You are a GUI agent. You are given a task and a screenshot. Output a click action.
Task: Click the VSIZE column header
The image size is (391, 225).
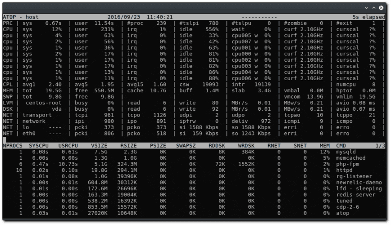tap(99, 145)
